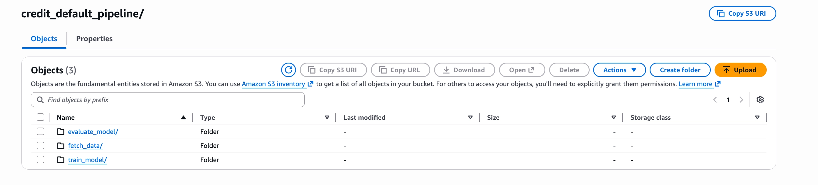Check the train_model/ checkbox

[40, 159]
